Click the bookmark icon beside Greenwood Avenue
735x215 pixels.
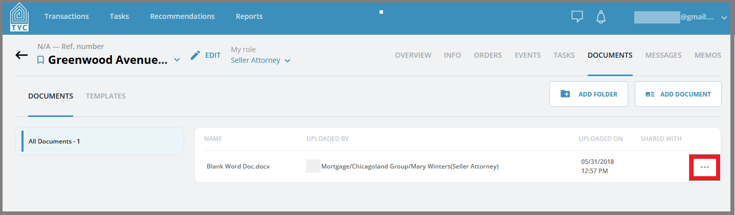click(41, 60)
